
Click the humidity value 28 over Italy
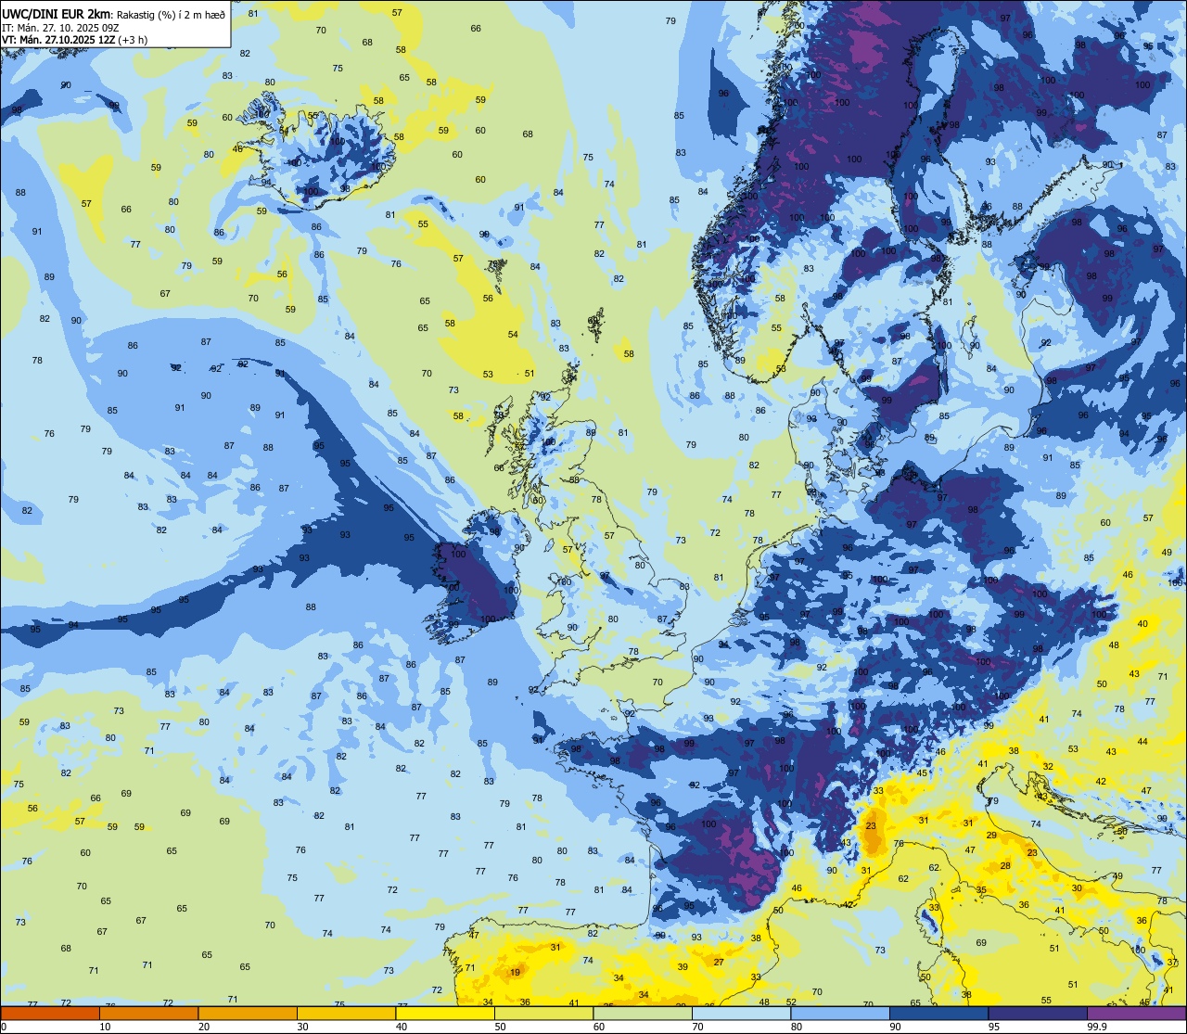pos(1005,865)
